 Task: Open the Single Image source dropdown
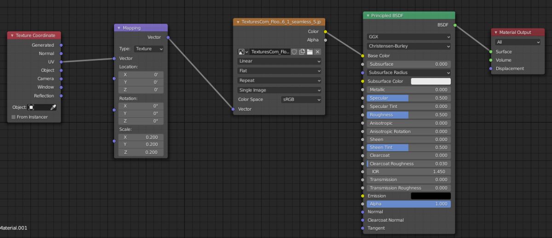point(279,90)
